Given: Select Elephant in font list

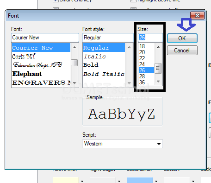Looking at the screenshot, I should click(x=41, y=74).
